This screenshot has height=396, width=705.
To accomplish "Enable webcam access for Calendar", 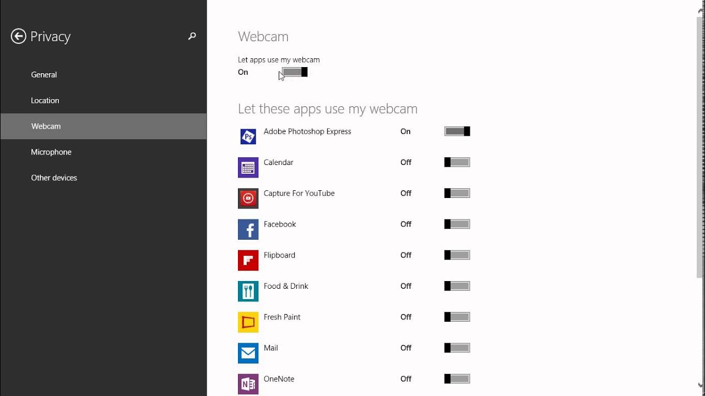I will [457, 162].
